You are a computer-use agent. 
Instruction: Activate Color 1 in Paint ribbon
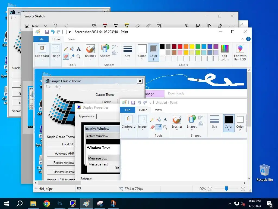click(x=142, y=53)
